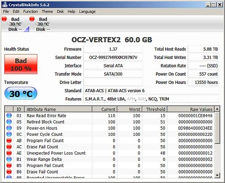Click threshold value 48 in row AE
The width and height of the screenshot is (225, 183).
click(x=163, y=153)
